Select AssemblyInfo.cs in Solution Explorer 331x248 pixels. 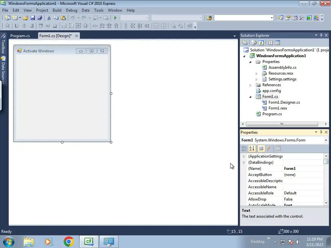pos(283,67)
